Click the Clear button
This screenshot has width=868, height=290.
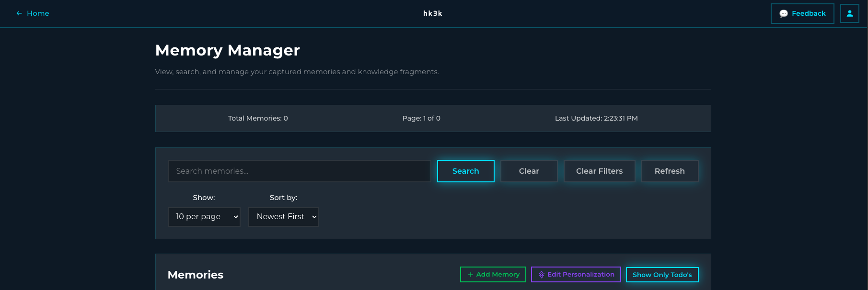[x=529, y=171]
